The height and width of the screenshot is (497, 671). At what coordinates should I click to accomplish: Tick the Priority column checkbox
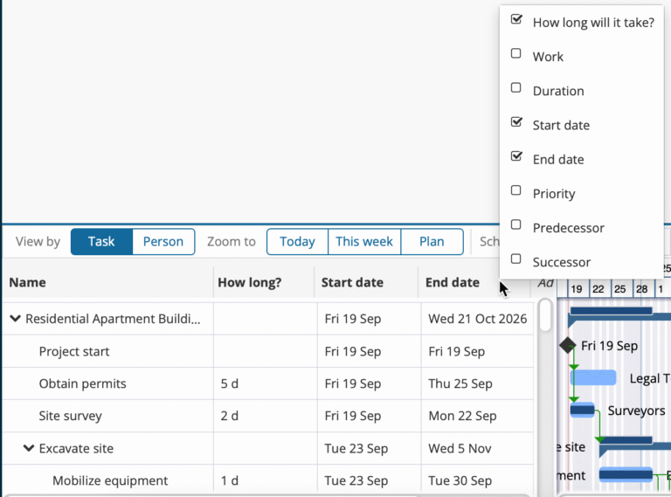[516, 190]
